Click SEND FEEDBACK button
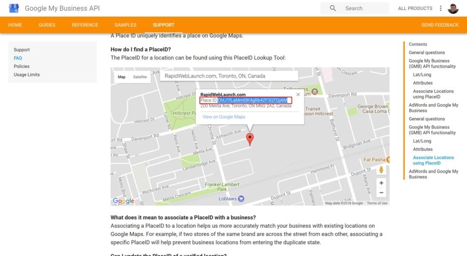 point(439,25)
